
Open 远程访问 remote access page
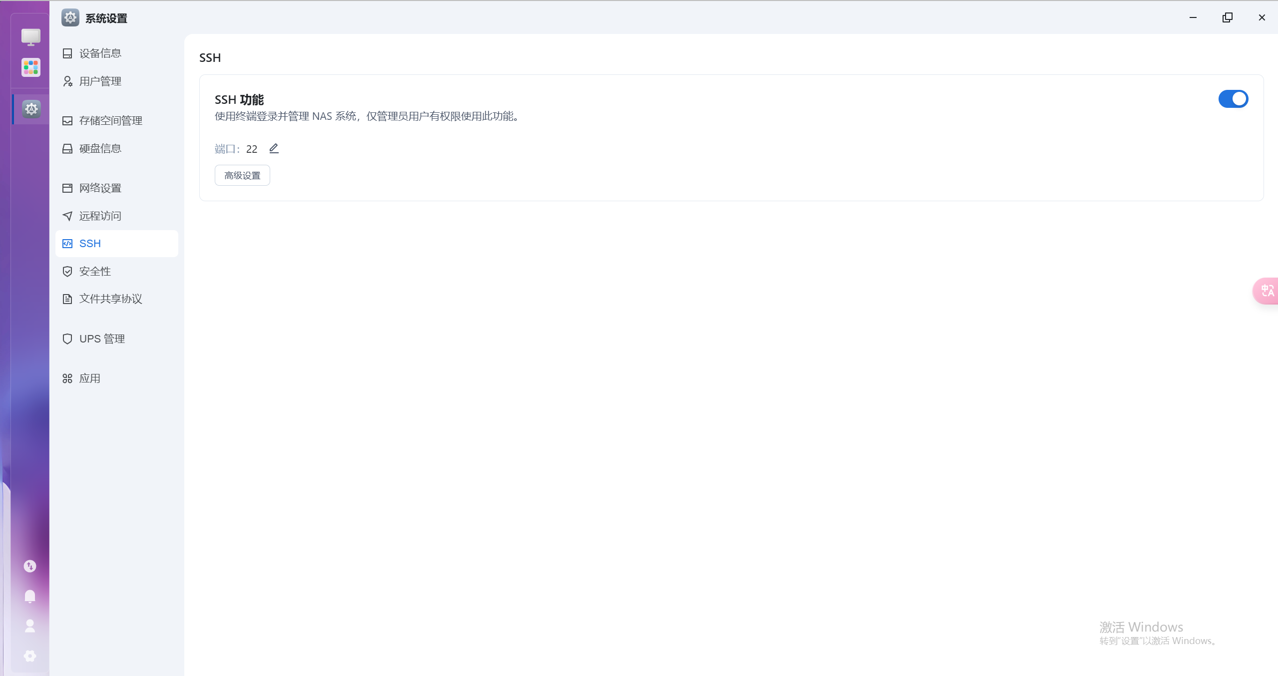coord(100,216)
